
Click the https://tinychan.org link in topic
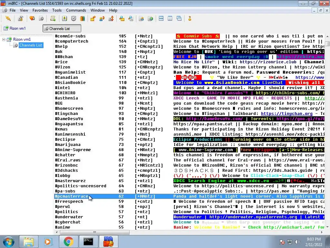(286, 114)
